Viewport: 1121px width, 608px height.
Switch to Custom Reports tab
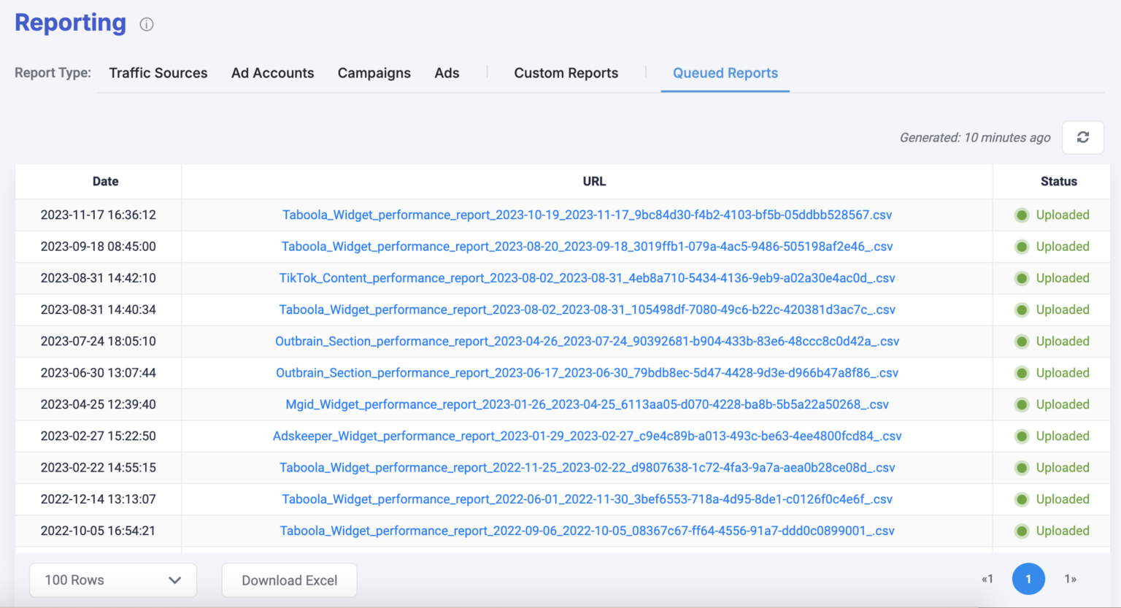(566, 73)
